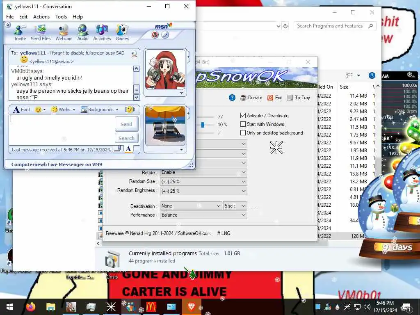The width and height of the screenshot is (420, 315).
Task: Open Firefox from the taskbar
Action: point(31,306)
